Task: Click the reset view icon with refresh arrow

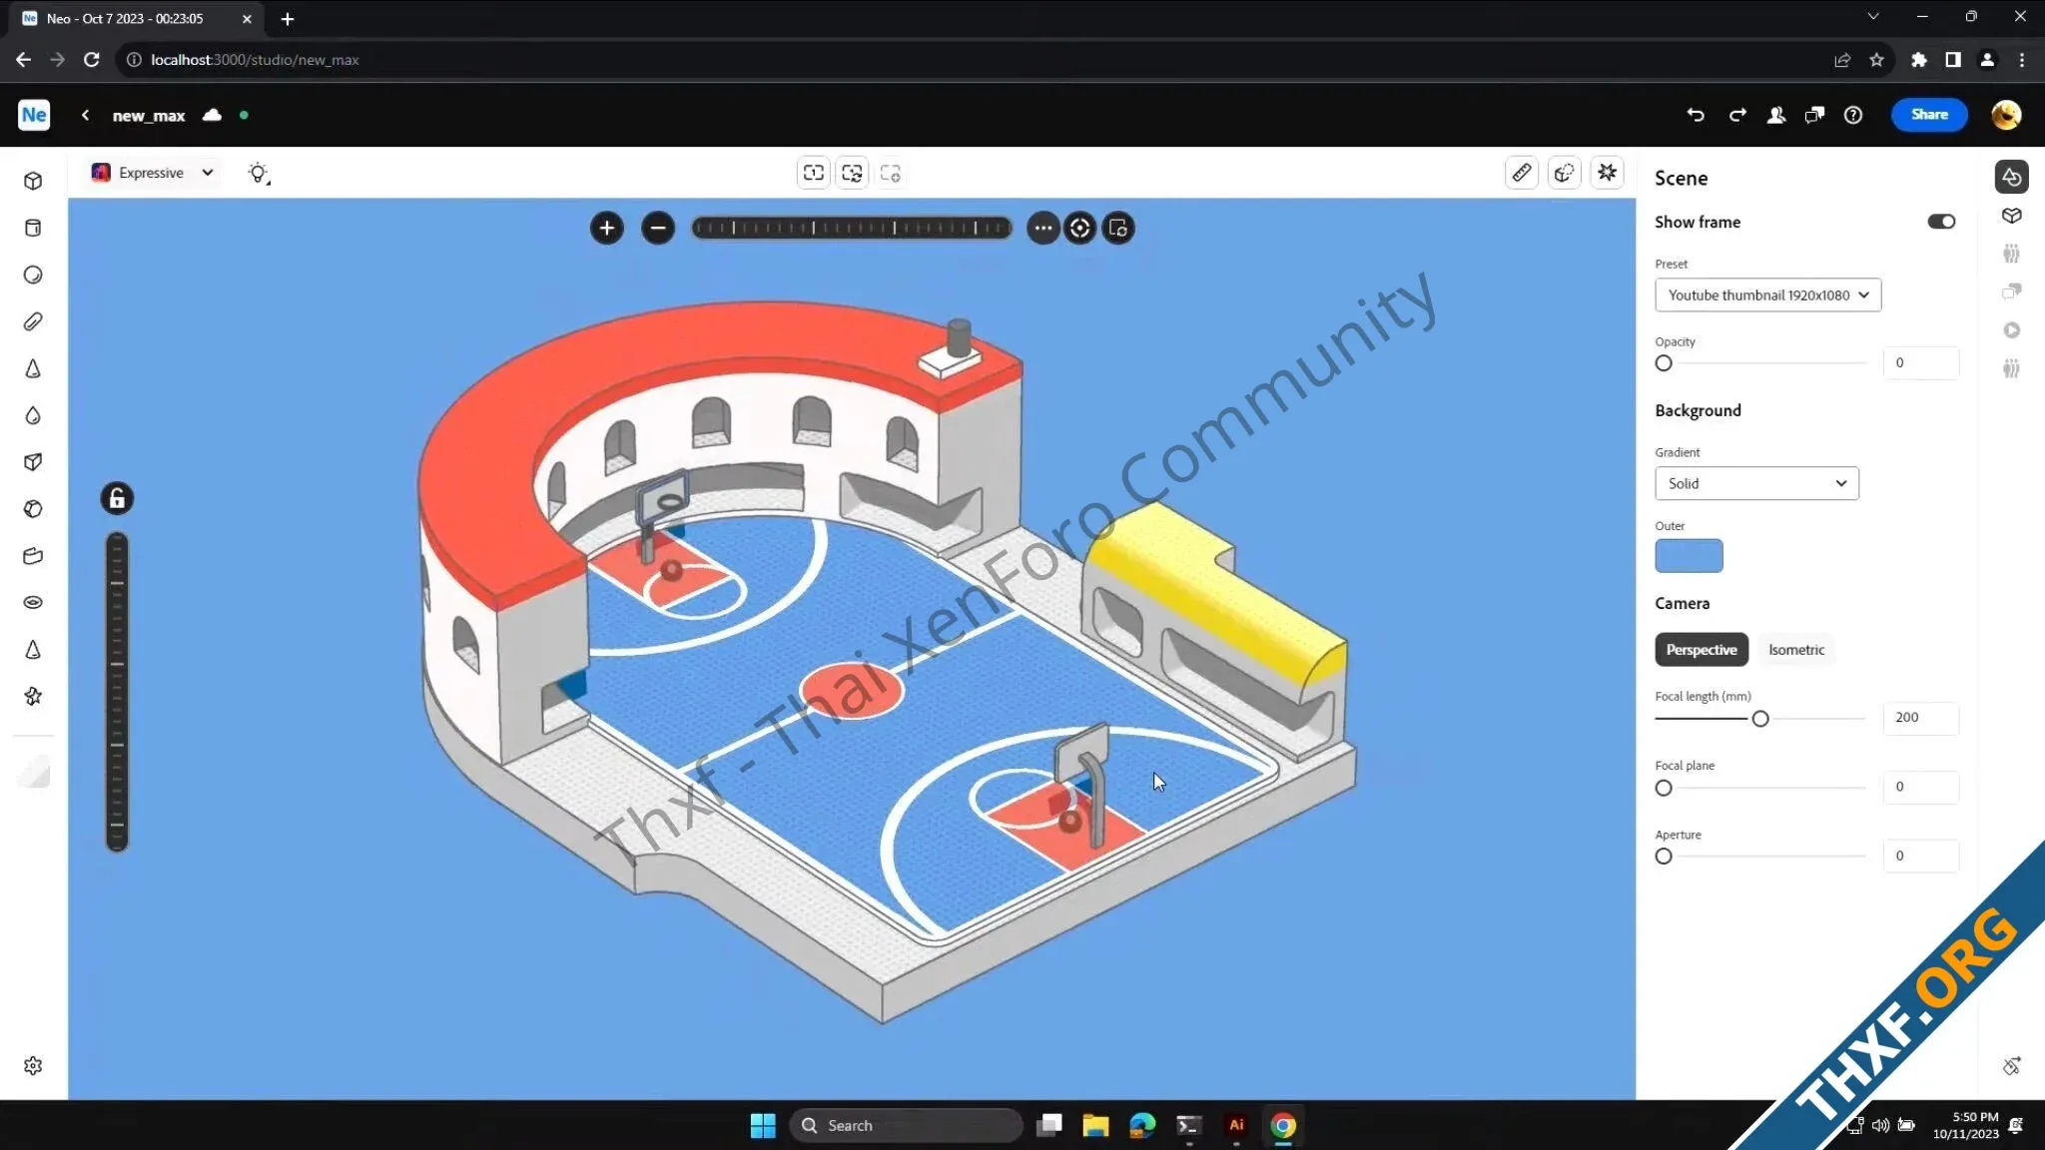Action: 1117,228
